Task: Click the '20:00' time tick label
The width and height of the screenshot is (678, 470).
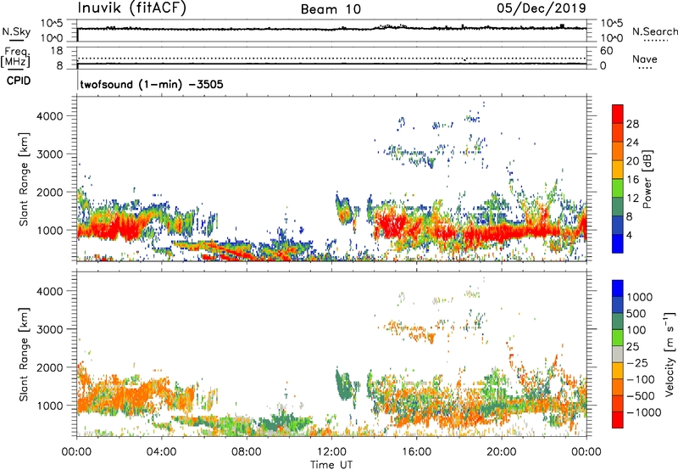Action: tap(502, 452)
